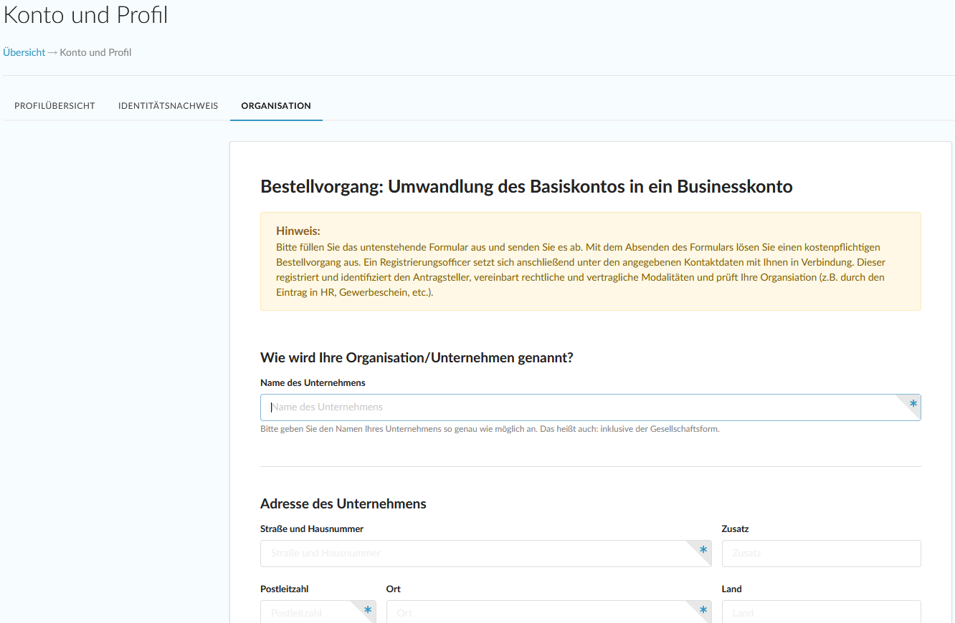Click the asterisk in the Straße und Hausnummer field
Viewport: 955px width, 623px height.
(703, 550)
